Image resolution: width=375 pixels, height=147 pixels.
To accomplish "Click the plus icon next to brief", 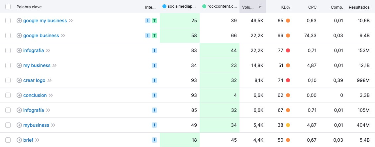I will point(19,140).
